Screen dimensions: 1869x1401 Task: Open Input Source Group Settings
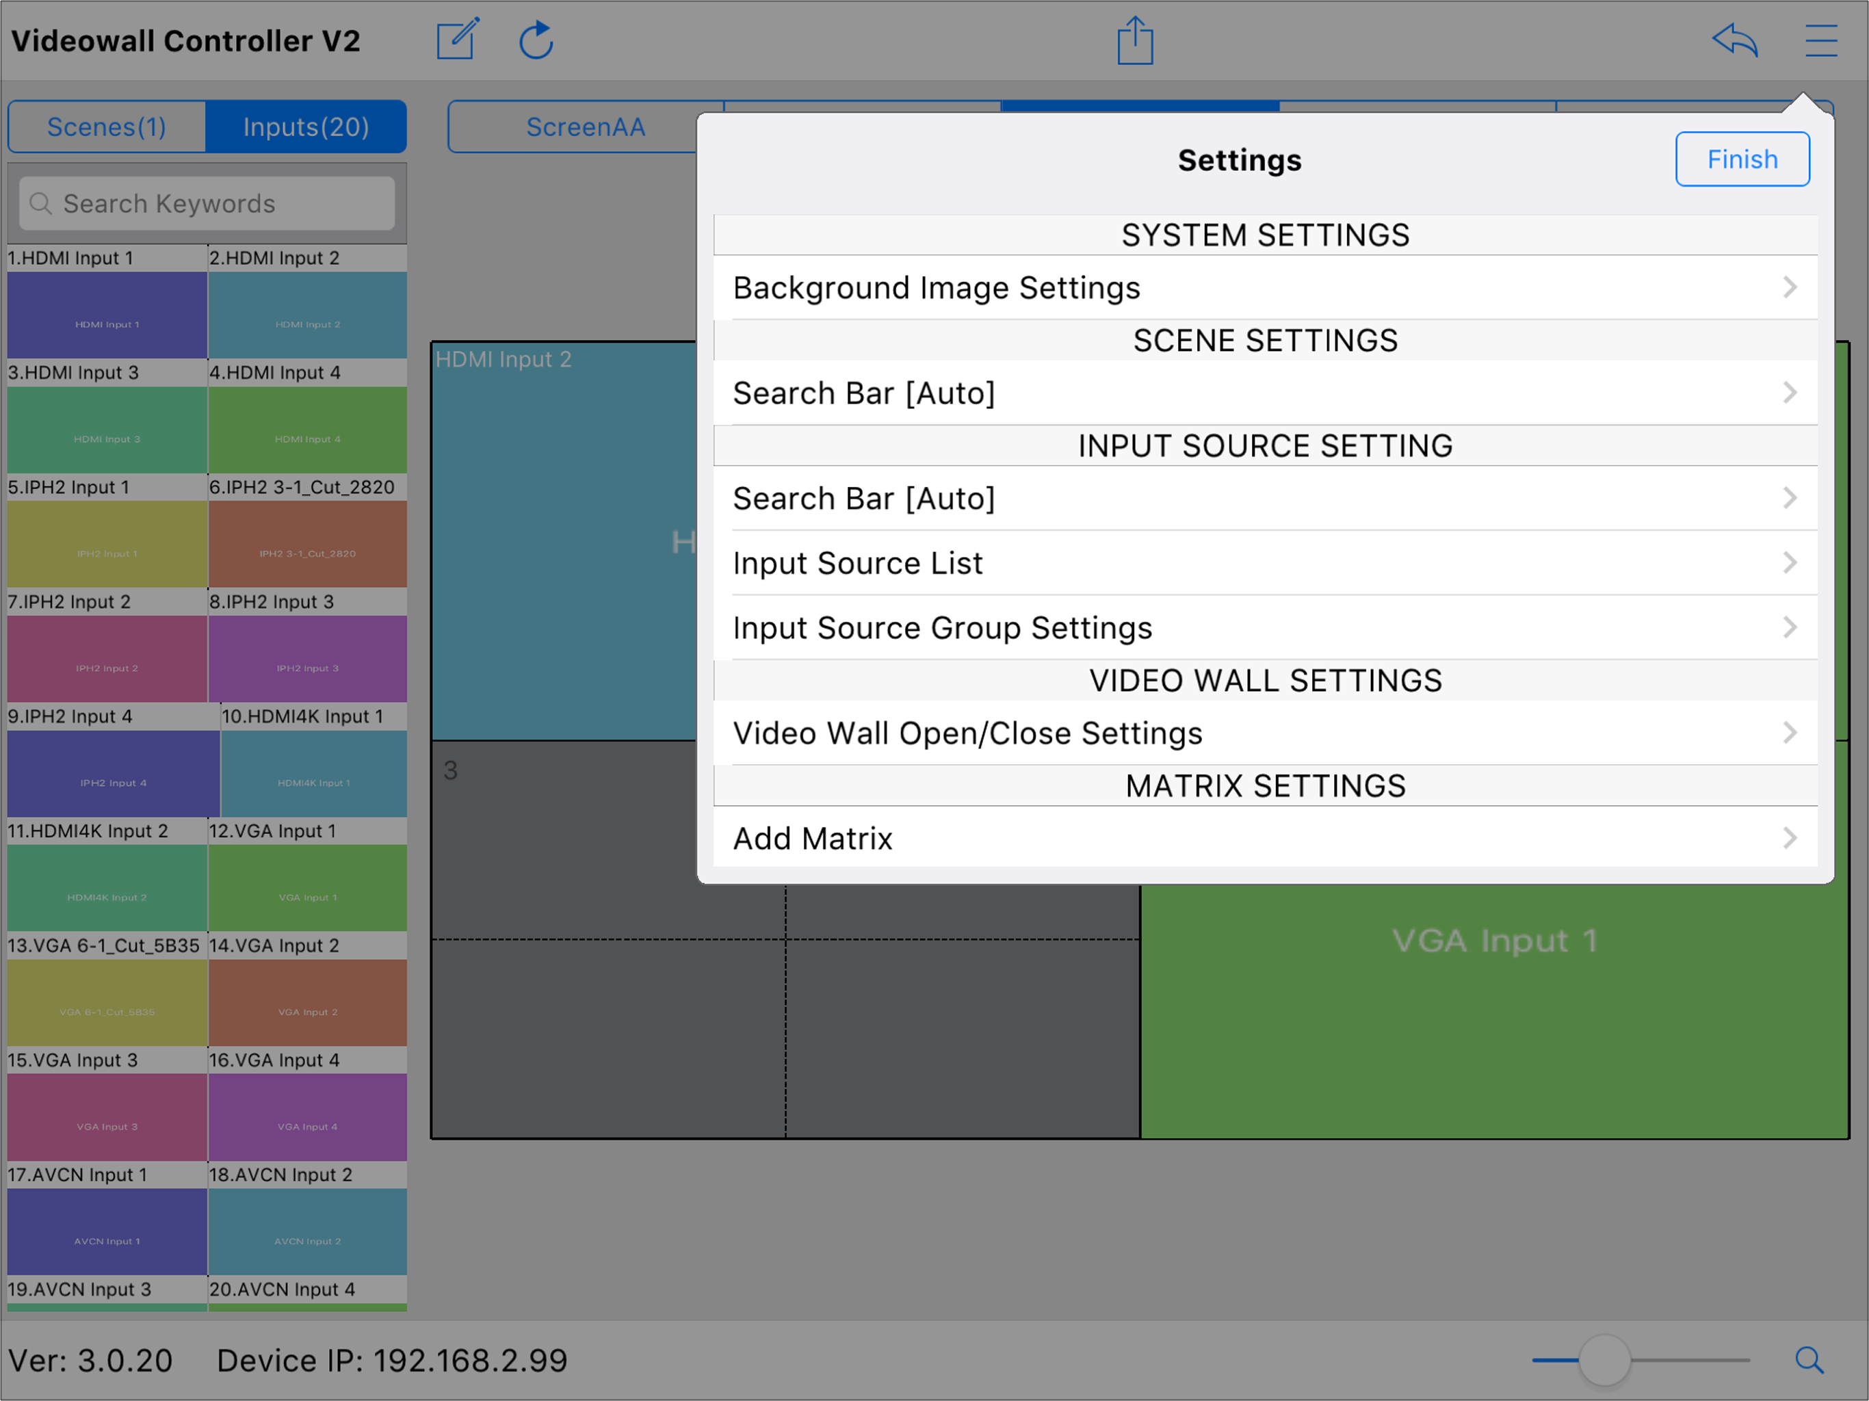tap(1265, 628)
